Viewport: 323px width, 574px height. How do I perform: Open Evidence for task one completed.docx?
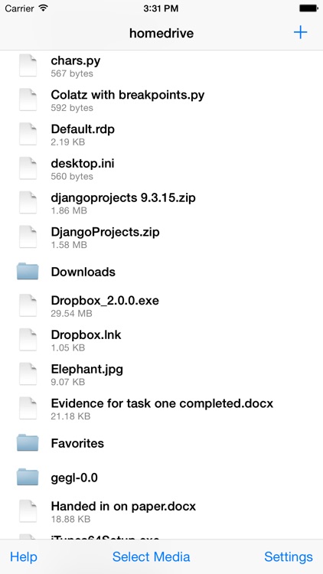(x=161, y=408)
